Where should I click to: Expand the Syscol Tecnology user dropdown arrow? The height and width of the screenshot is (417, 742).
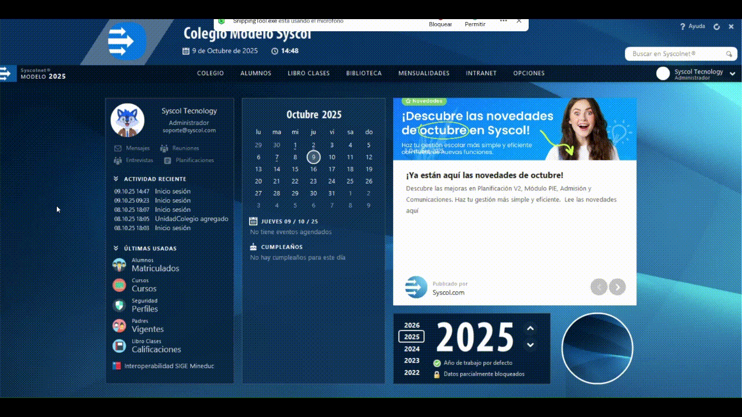[733, 74]
